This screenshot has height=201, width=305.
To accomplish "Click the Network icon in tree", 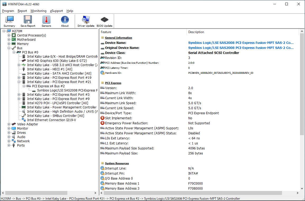I will coord(14,141).
